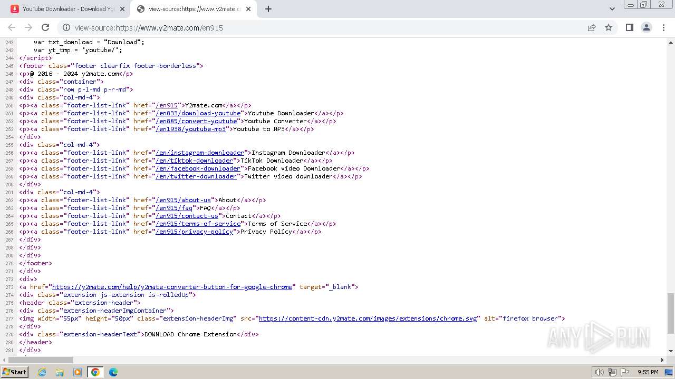
Task: Open the /en/facebook-downloader link
Action: [x=198, y=168]
